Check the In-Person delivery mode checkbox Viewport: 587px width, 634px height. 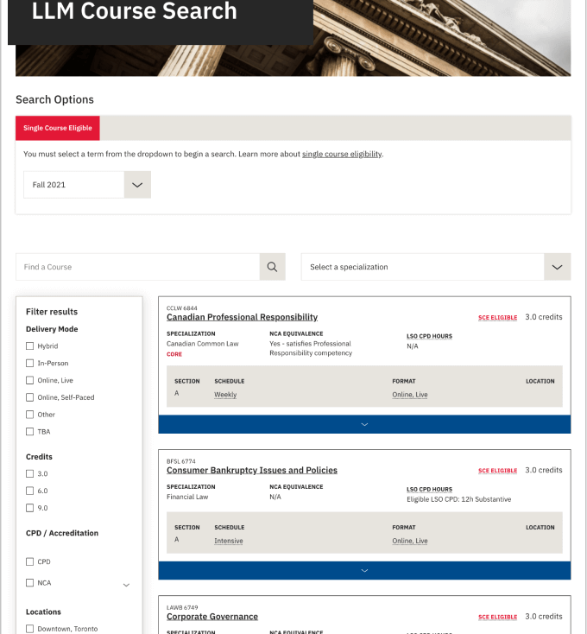coord(29,363)
